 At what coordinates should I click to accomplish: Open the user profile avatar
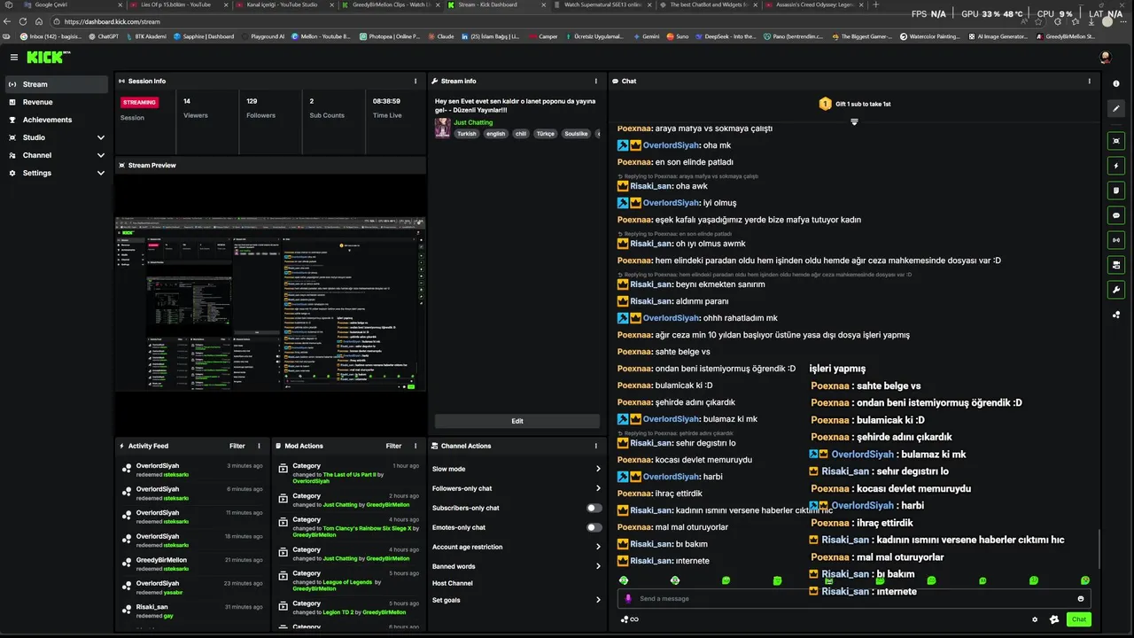[x=1106, y=57]
